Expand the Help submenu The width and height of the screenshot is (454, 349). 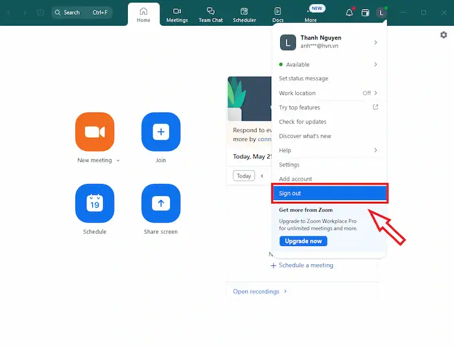[376, 150]
